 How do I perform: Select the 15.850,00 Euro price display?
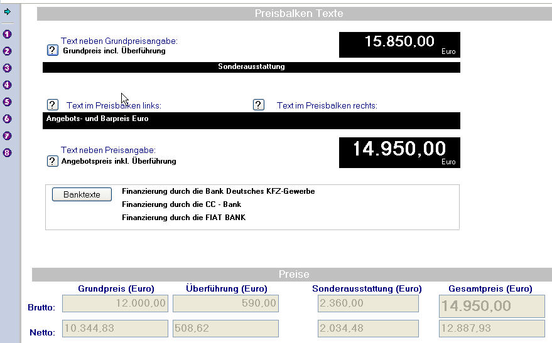point(399,45)
